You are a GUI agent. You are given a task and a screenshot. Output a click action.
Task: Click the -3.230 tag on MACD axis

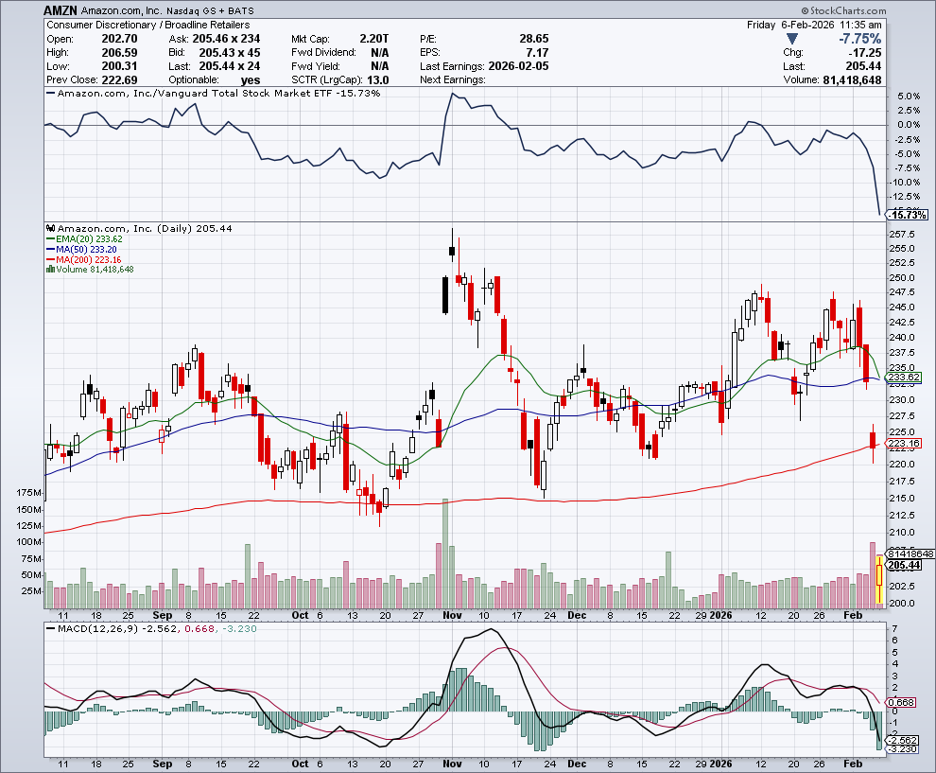[903, 749]
